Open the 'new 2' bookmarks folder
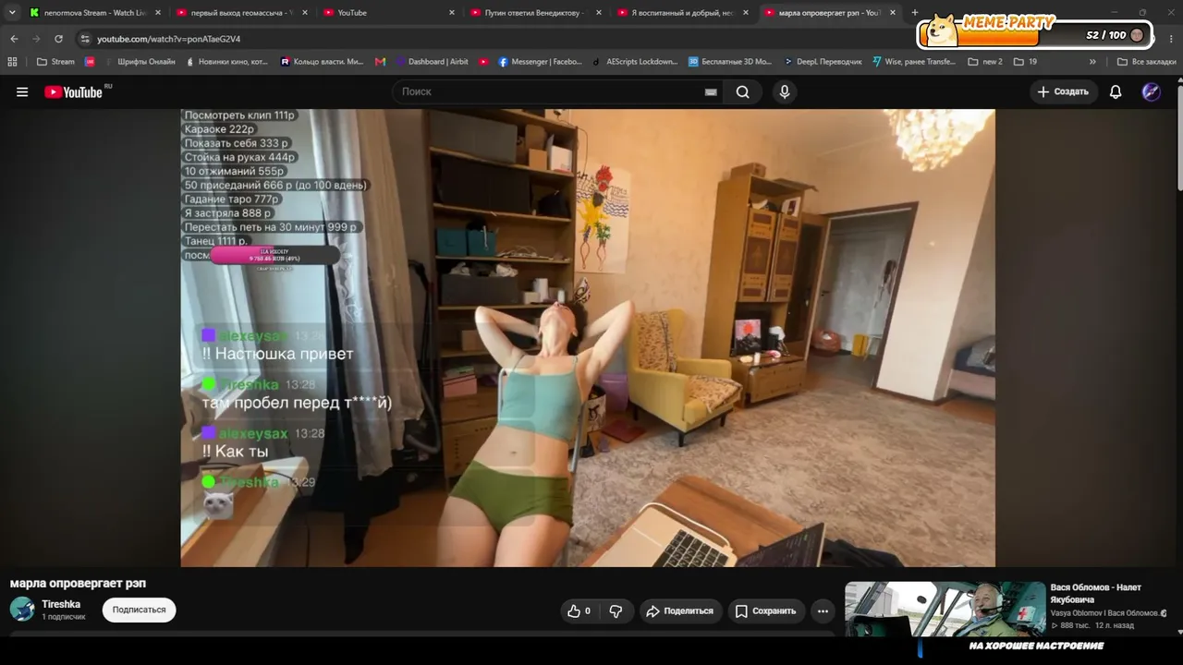The width and height of the screenshot is (1183, 665). coord(985,62)
